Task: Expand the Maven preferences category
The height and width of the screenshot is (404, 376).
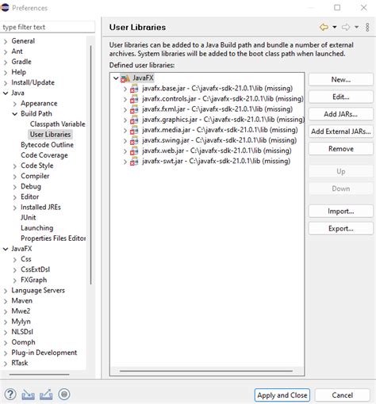Action: pyautogui.click(x=6, y=301)
